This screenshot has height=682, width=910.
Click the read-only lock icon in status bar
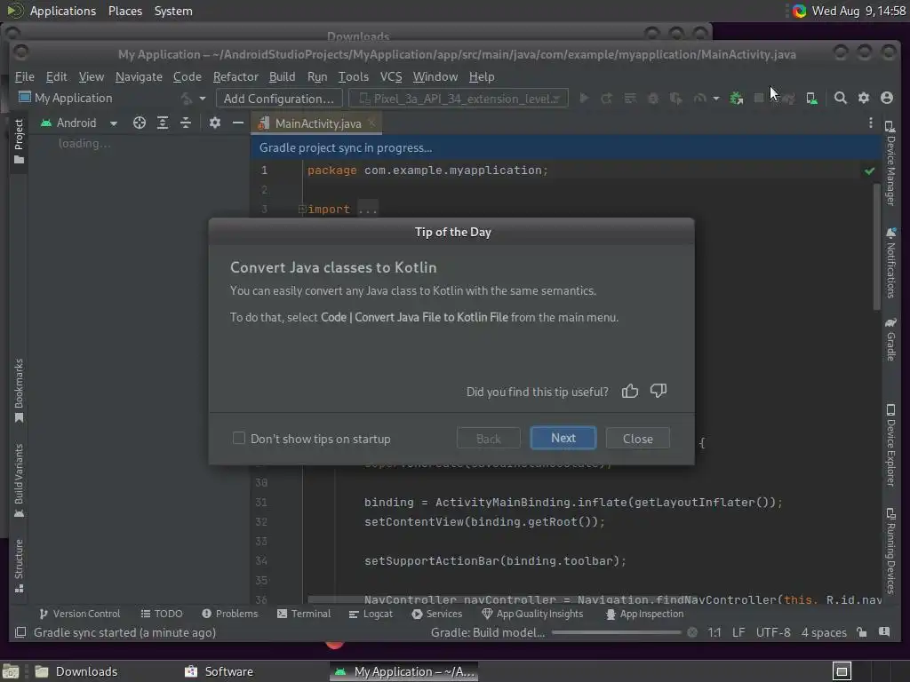pos(862,632)
